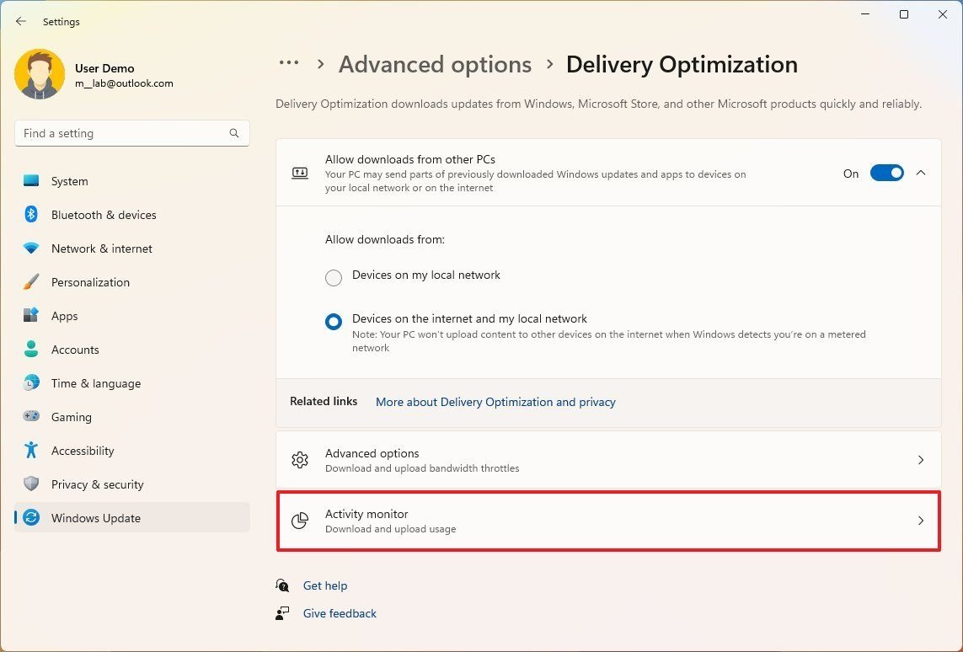Open Gaming settings

click(x=132, y=418)
